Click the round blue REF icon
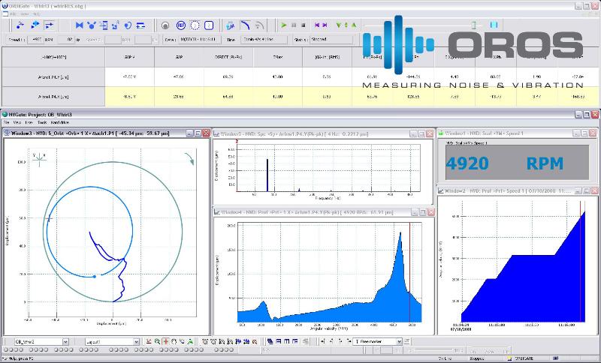Screen dimensions: 601x363 (181, 25)
